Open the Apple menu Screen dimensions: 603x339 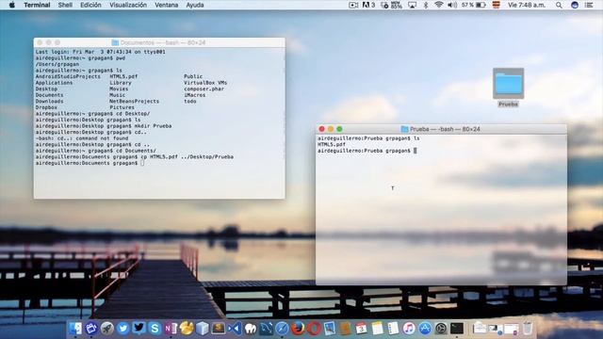pyautogui.click(x=12, y=5)
